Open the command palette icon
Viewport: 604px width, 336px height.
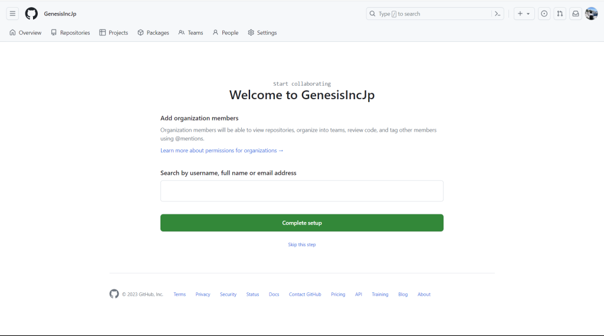pyautogui.click(x=498, y=14)
